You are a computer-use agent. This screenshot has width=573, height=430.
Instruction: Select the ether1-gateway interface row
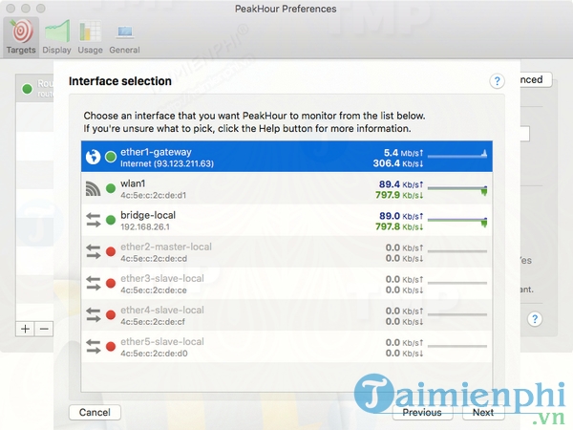point(286,157)
